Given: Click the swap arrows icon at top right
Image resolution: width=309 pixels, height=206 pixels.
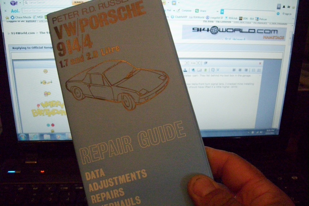Looking at the screenshot, I should (289, 7).
